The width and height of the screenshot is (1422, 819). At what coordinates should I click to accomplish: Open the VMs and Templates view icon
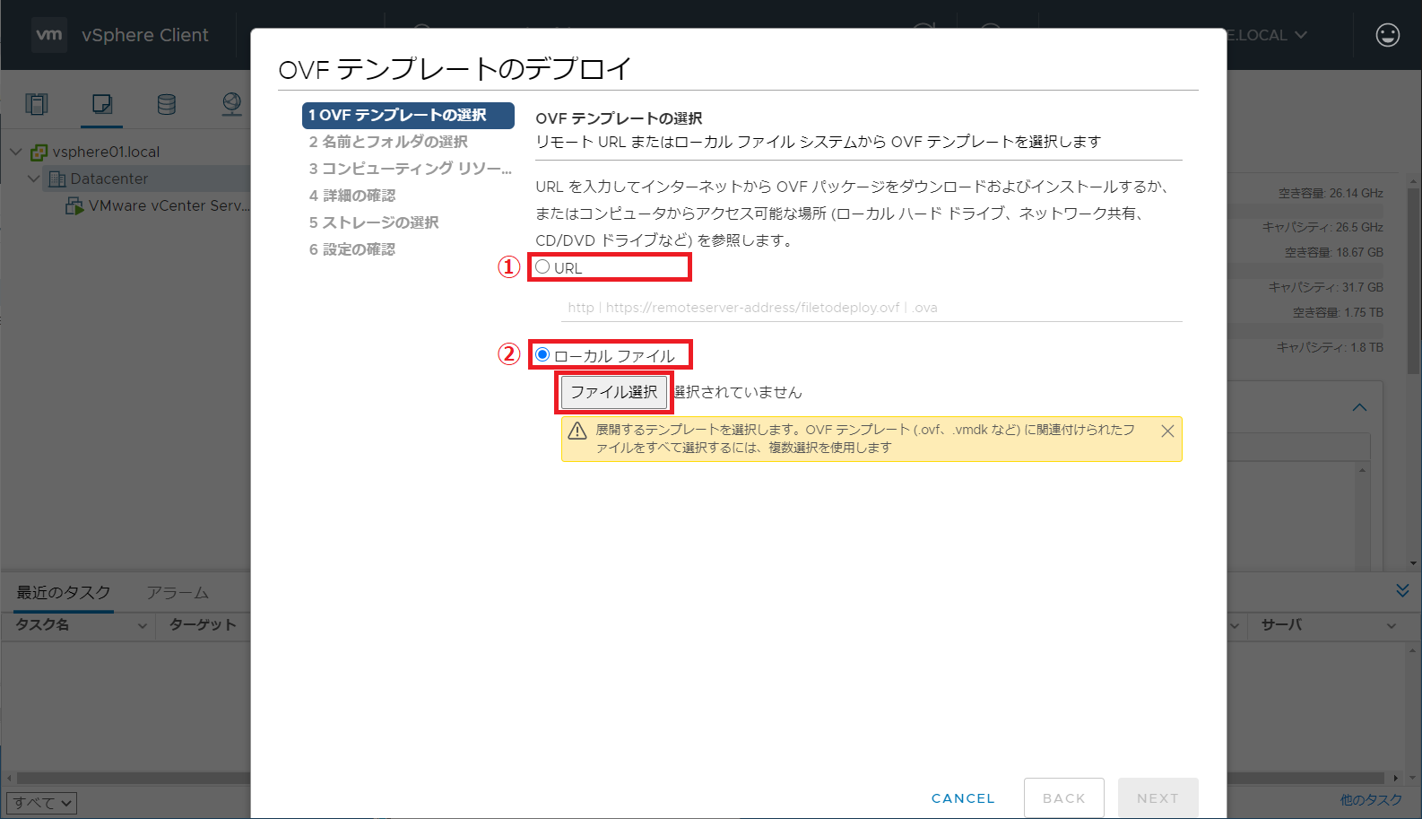[x=102, y=104]
